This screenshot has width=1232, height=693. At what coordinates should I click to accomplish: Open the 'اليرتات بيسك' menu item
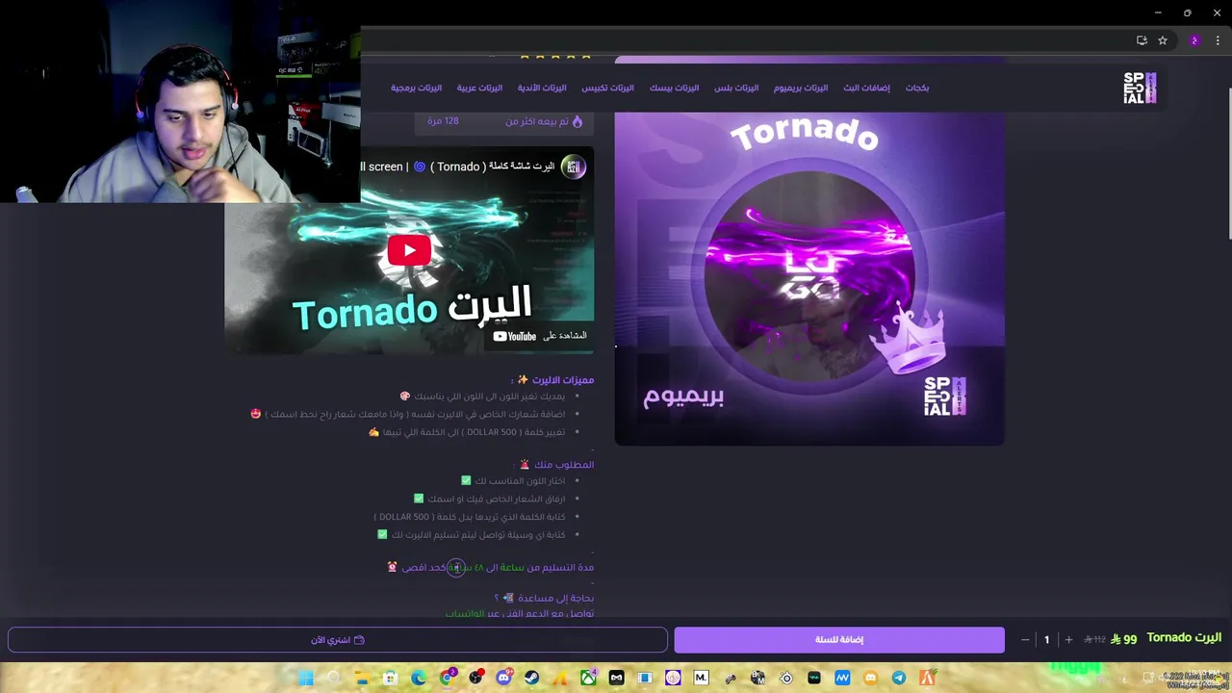click(x=674, y=88)
